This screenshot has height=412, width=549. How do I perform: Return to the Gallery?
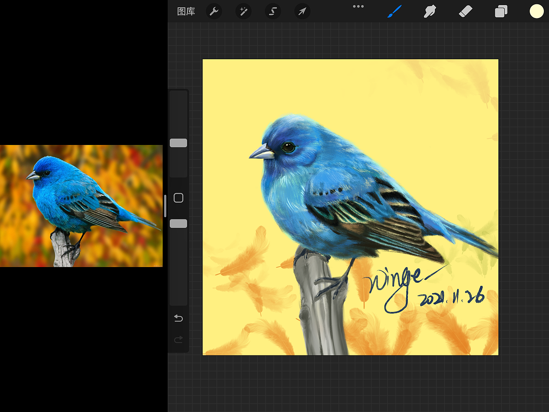(x=185, y=12)
